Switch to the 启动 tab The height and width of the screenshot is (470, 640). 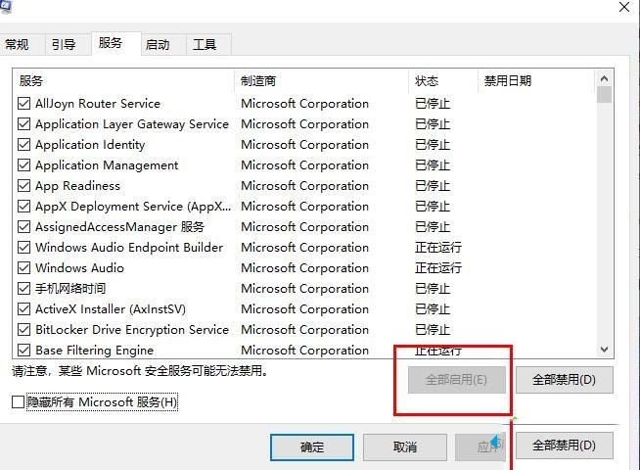(x=157, y=44)
